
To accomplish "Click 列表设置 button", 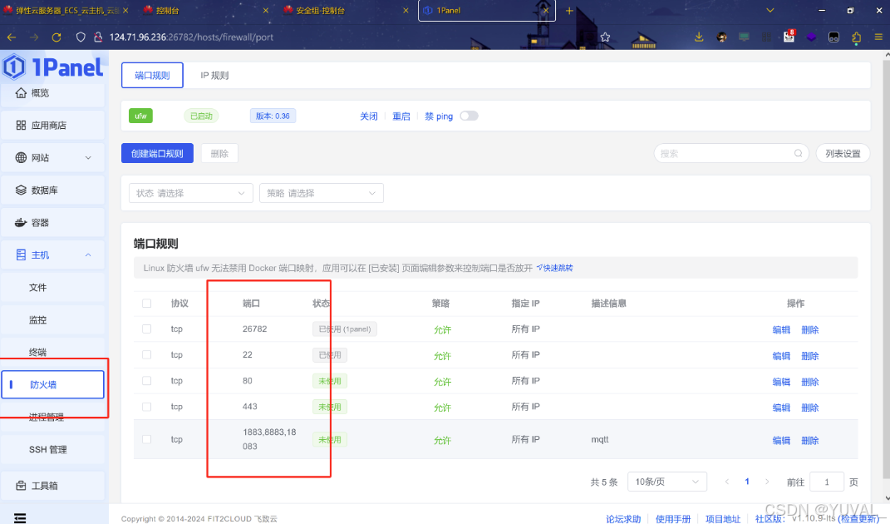I will (x=843, y=153).
